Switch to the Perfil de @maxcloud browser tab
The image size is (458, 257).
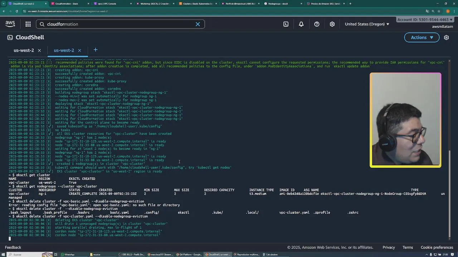pos(240,4)
